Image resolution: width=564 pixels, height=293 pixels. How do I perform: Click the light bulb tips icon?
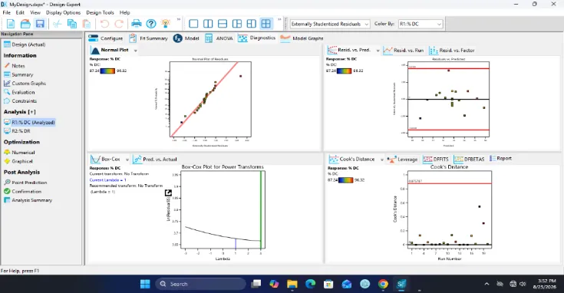coord(166,24)
